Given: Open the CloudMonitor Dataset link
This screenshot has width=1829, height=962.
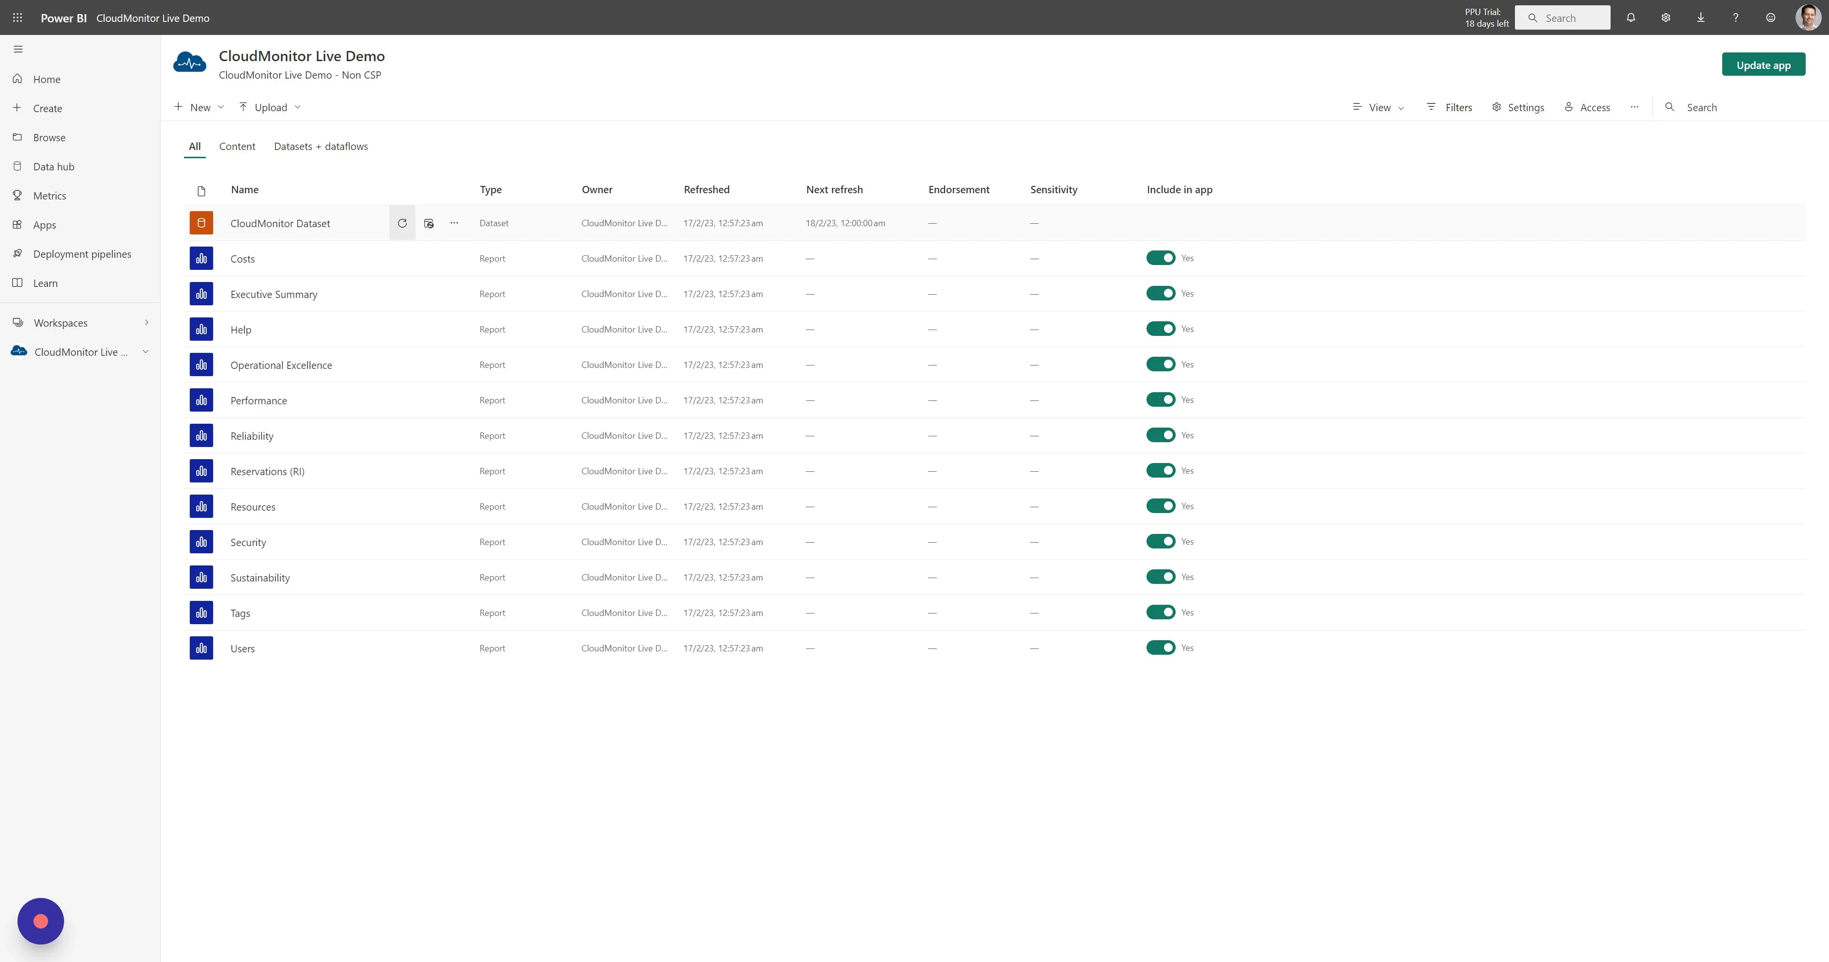Looking at the screenshot, I should [x=280, y=223].
